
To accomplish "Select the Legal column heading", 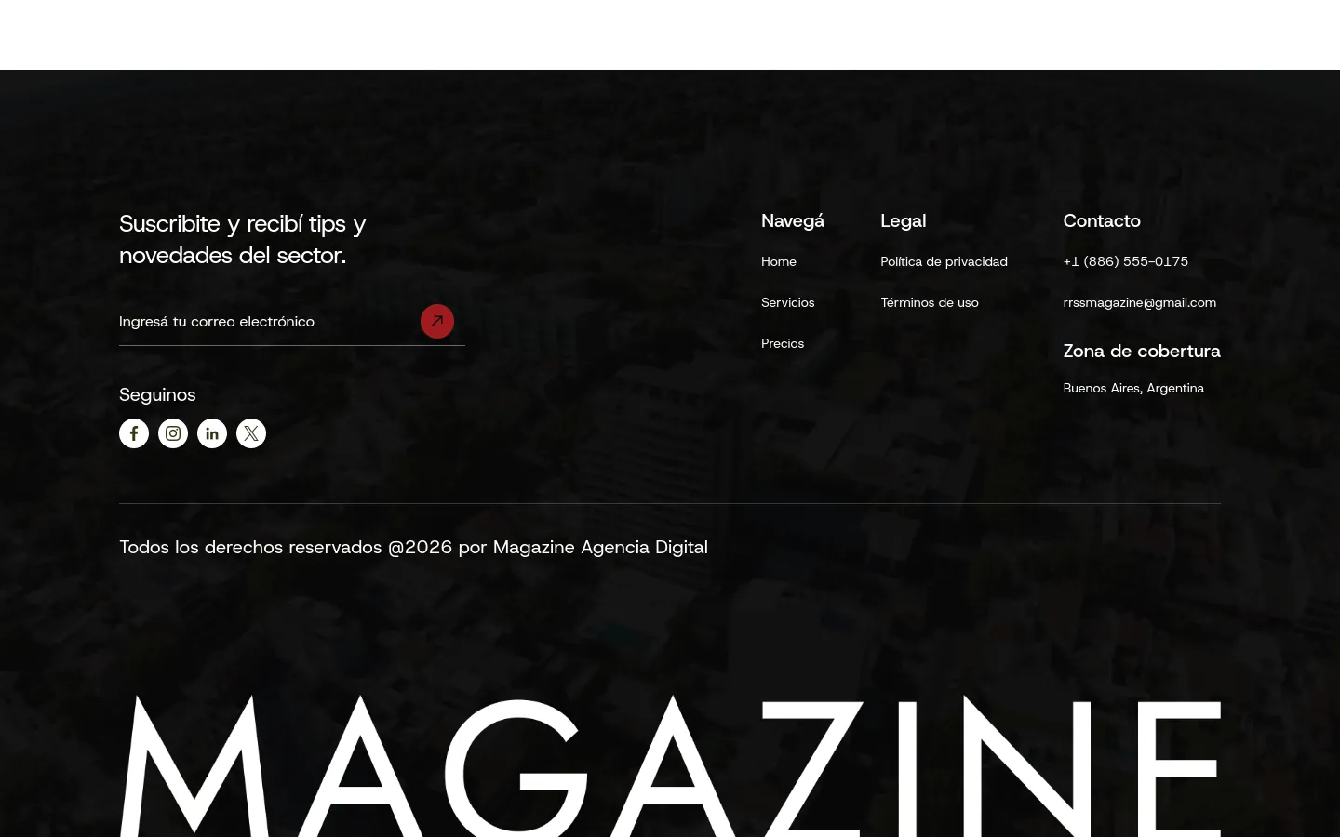I will tap(904, 220).
